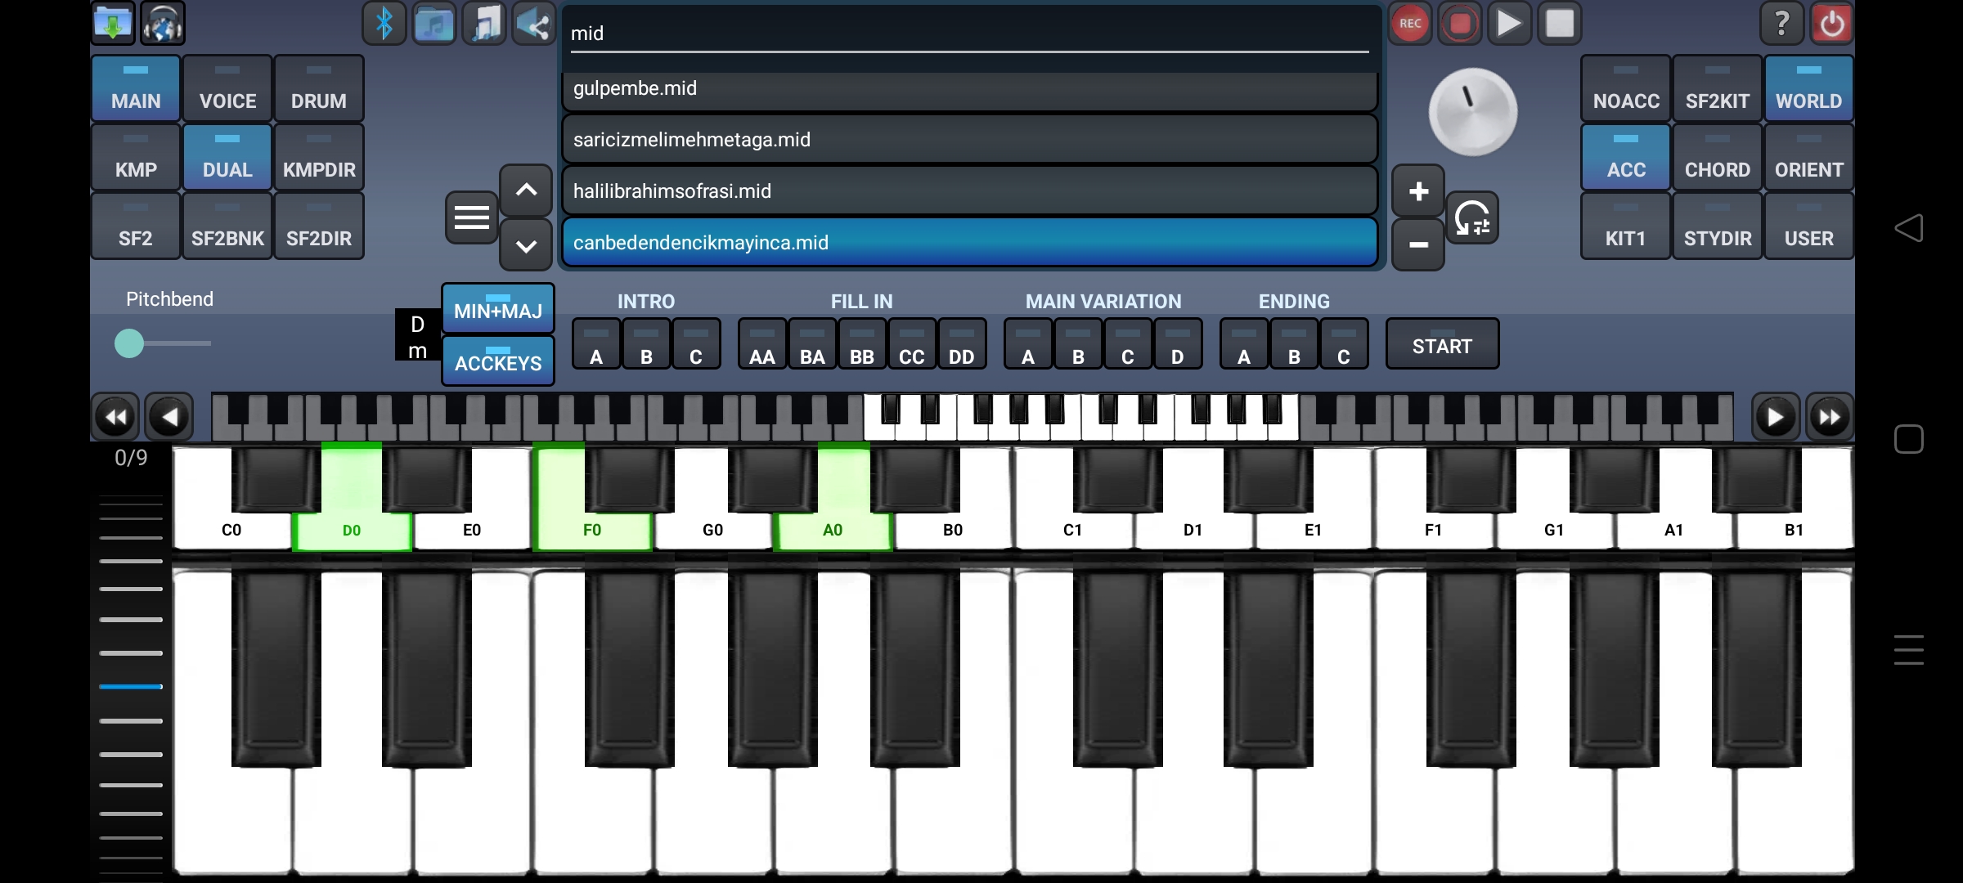Click the Bluetooth icon
This screenshot has height=883, width=1963.
coord(384,24)
